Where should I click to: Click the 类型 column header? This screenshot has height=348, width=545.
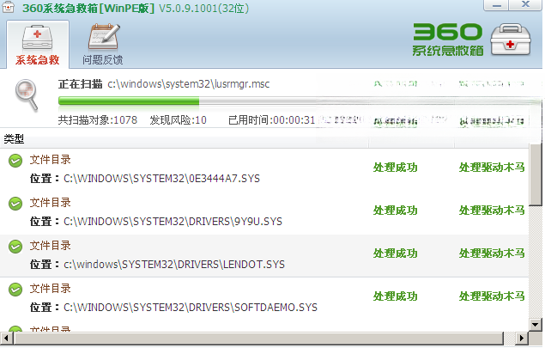[14, 139]
